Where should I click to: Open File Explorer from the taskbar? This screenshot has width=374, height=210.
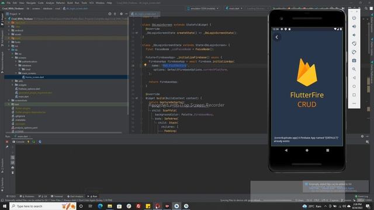click(x=110, y=206)
